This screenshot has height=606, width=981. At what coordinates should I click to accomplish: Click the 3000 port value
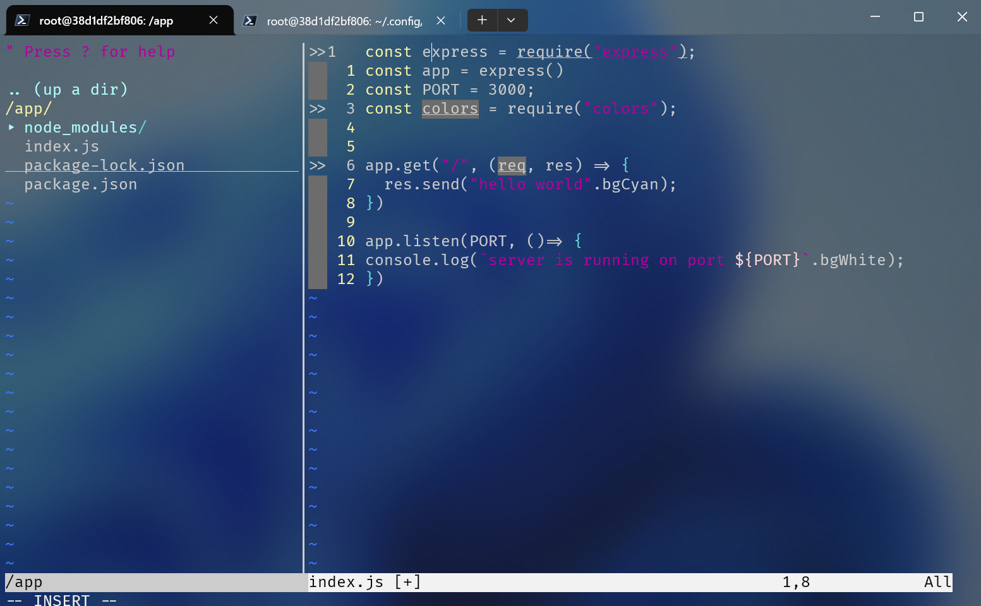507,90
